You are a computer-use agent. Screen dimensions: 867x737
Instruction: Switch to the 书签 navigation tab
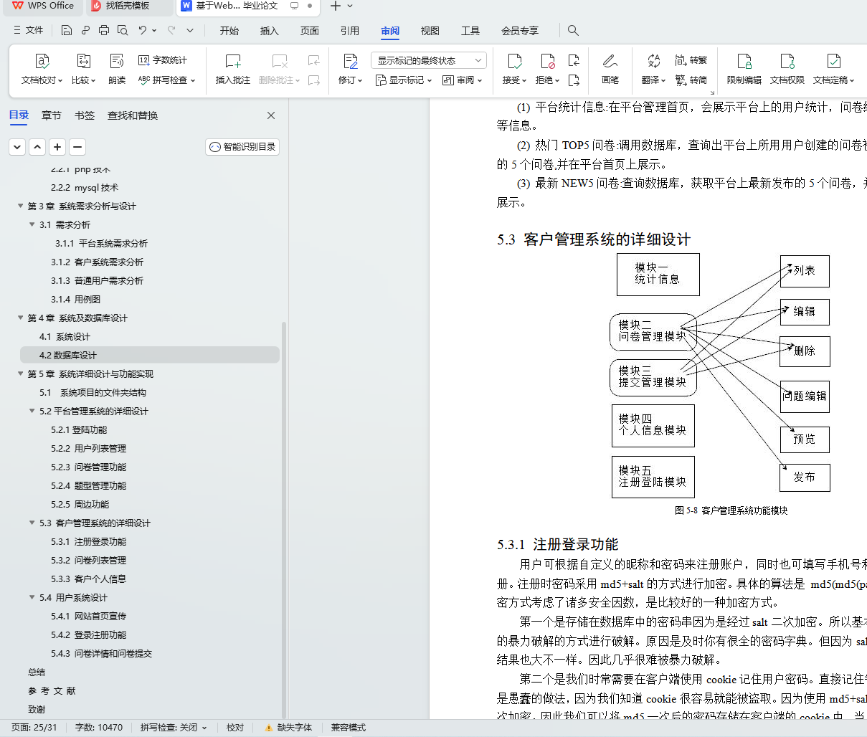85,115
